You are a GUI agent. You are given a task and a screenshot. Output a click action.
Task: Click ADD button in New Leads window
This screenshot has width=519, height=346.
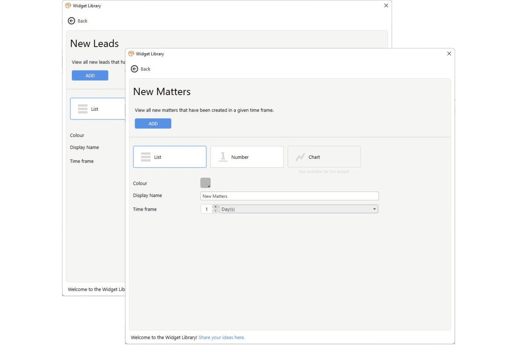tap(90, 76)
